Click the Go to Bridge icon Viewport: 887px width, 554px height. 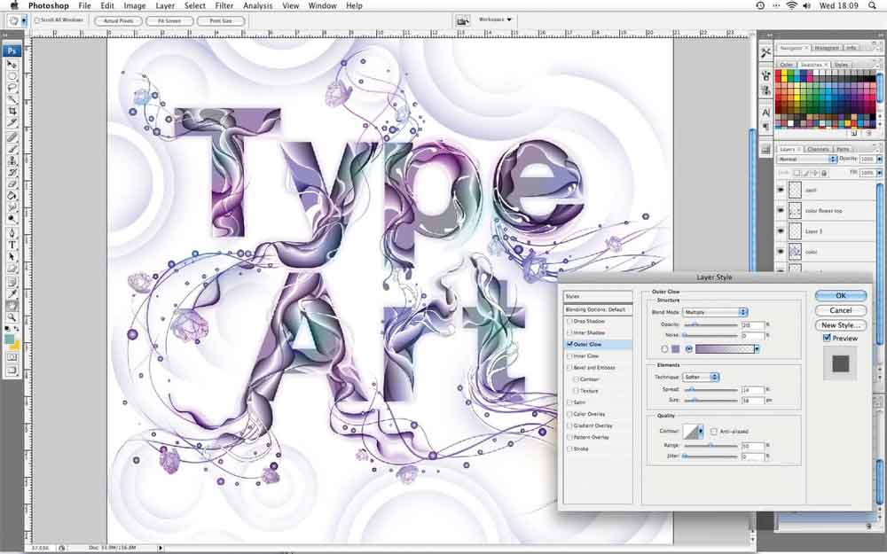[x=463, y=21]
